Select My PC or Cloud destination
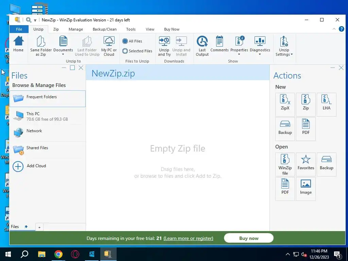Image resolution: width=348 pixels, height=261 pixels. pyautogui.click(x=109, y=46)
